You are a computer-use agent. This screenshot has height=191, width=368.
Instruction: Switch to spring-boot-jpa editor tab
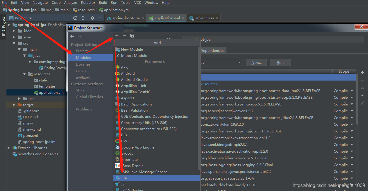(125, 18)
